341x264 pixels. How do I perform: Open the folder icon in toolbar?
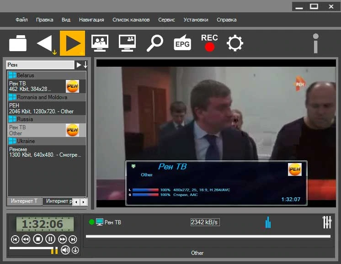18,43
